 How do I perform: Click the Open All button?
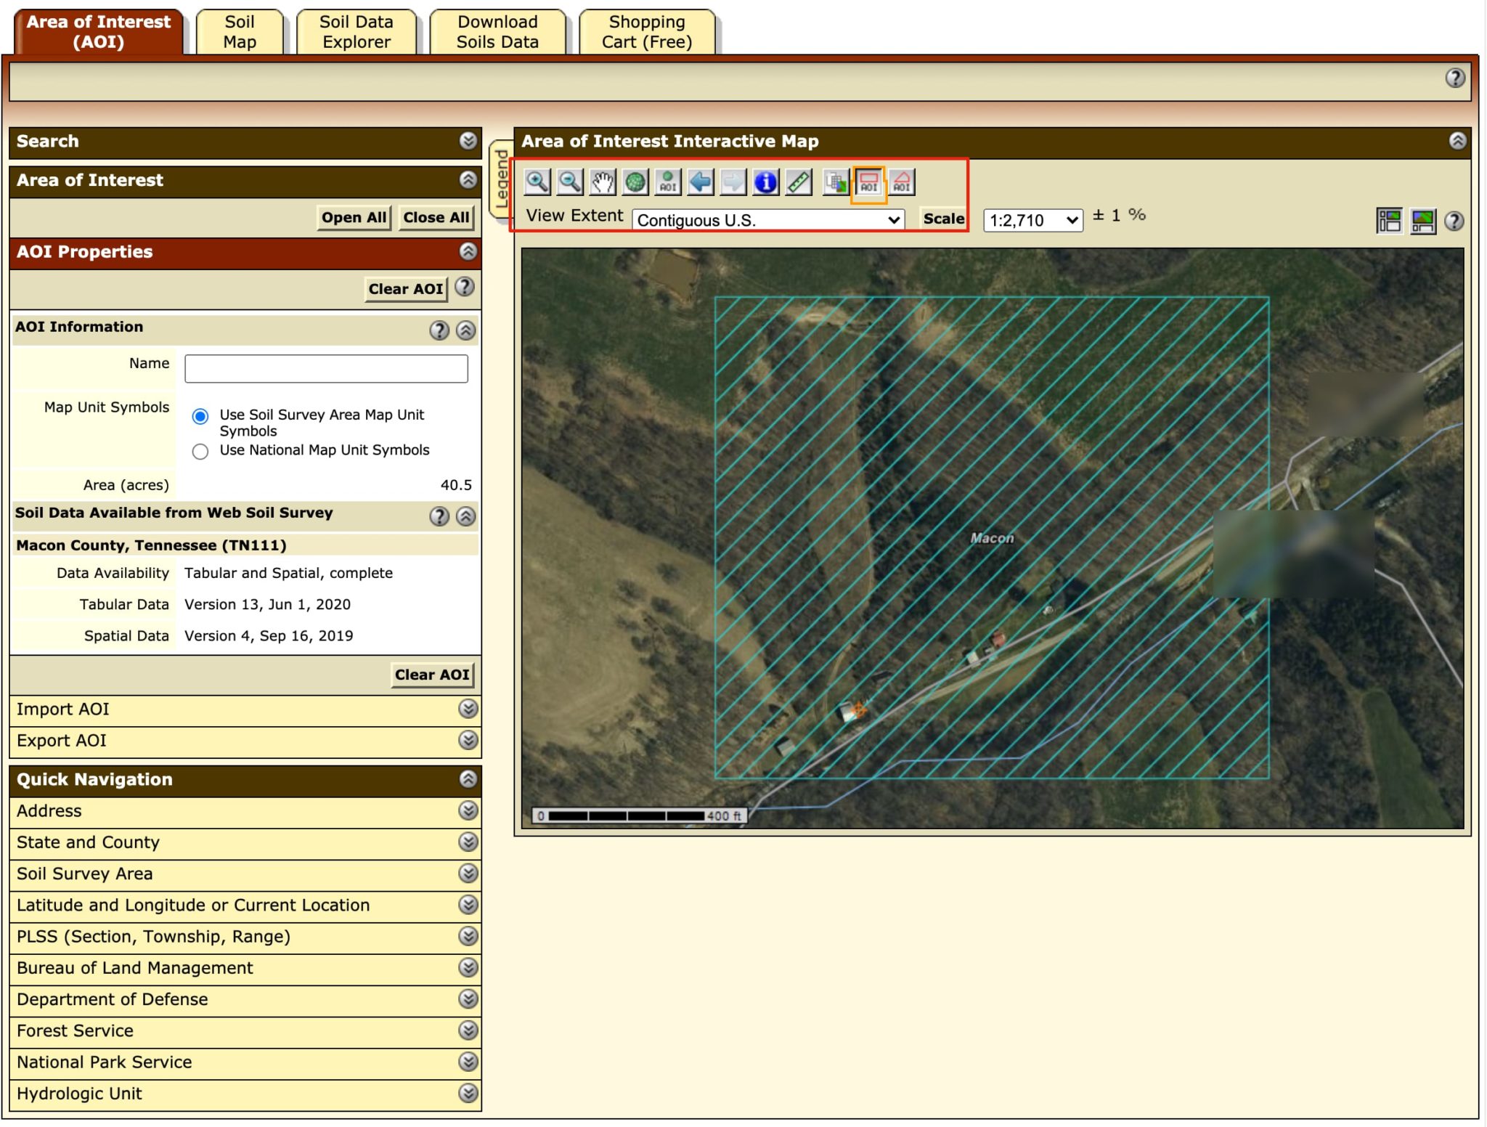(x=354, y=217)
